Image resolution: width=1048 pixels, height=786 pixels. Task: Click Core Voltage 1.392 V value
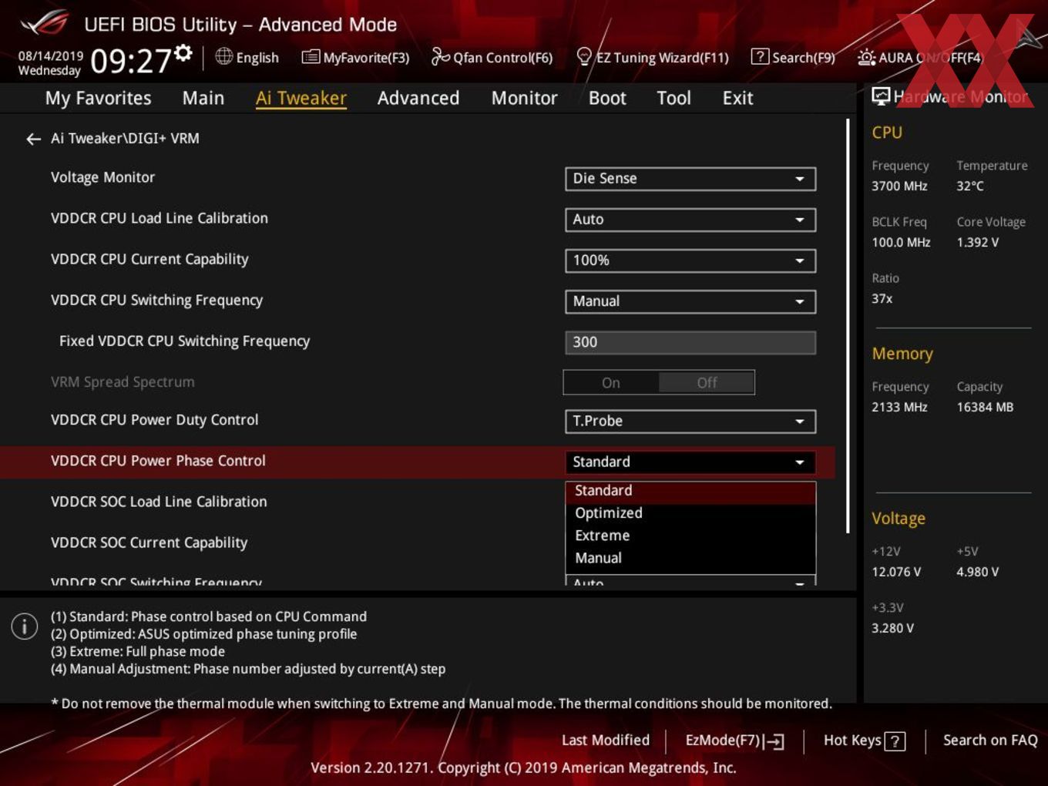978,242
